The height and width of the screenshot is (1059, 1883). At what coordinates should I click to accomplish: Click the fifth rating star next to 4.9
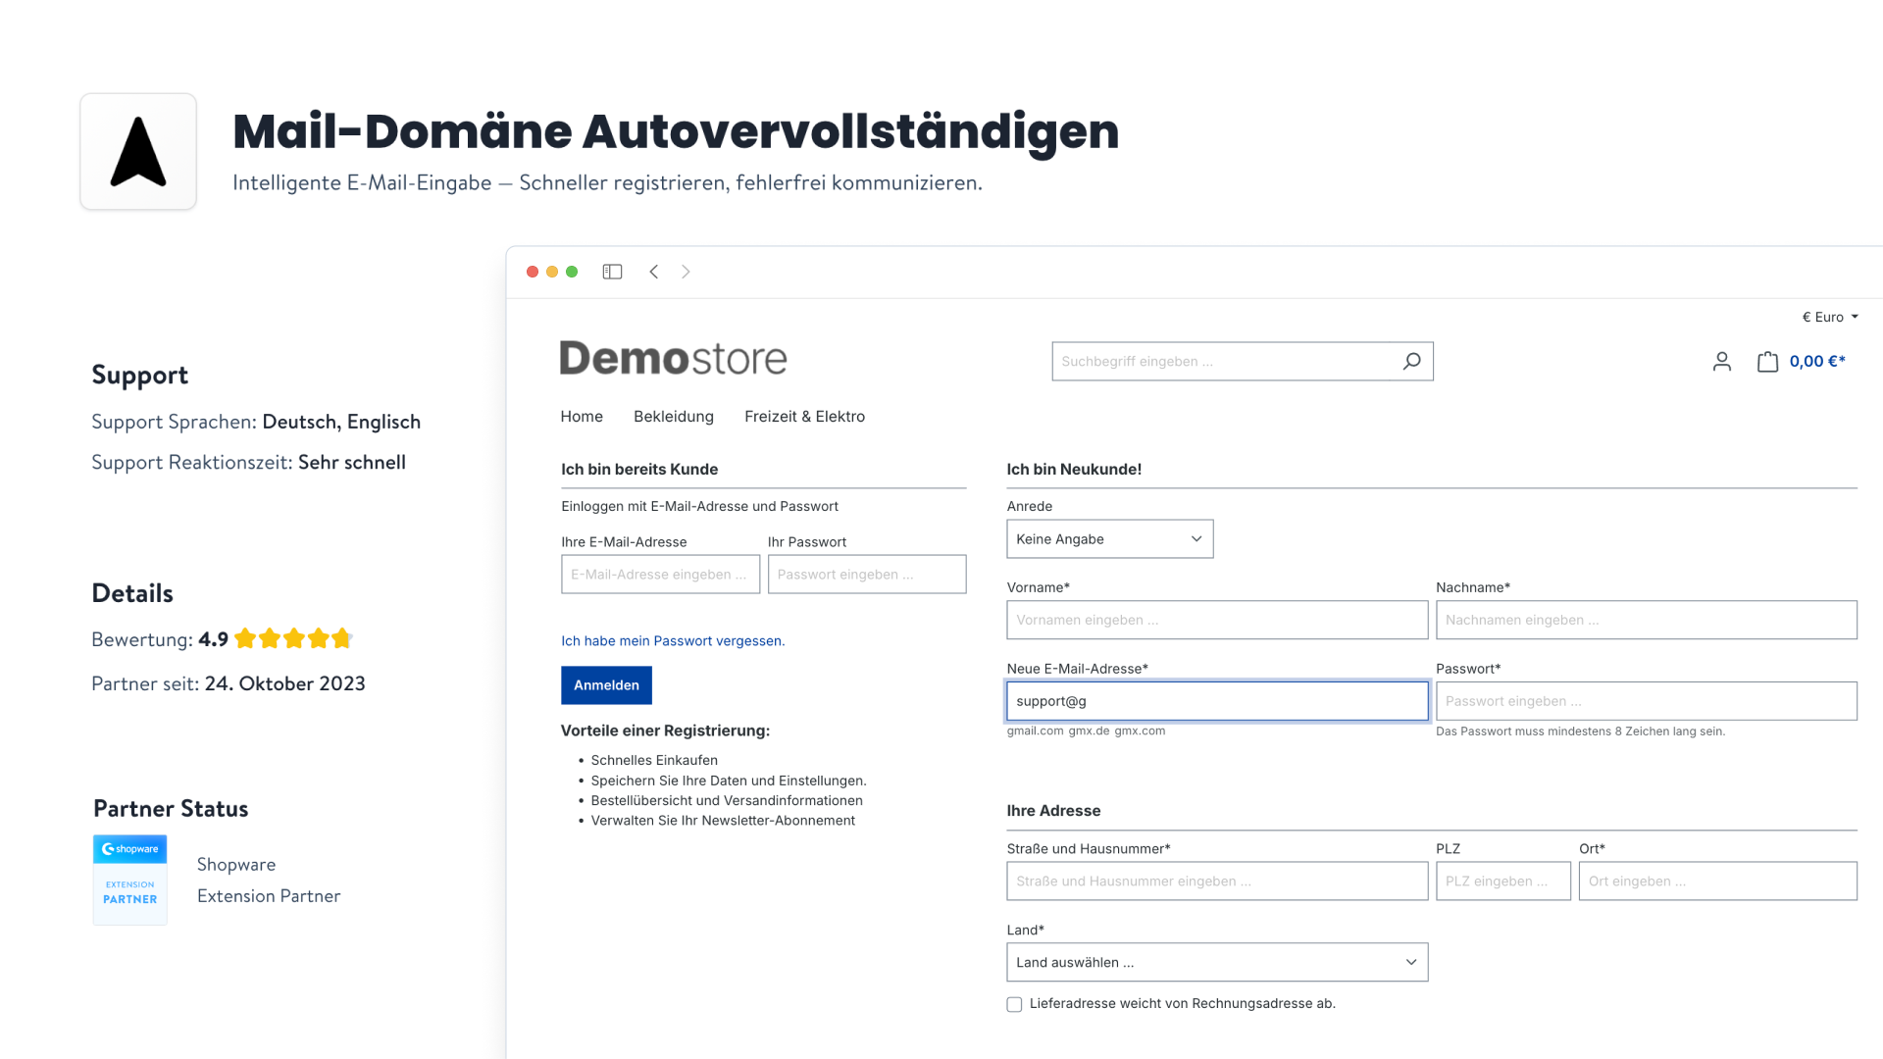pos(341,638)
